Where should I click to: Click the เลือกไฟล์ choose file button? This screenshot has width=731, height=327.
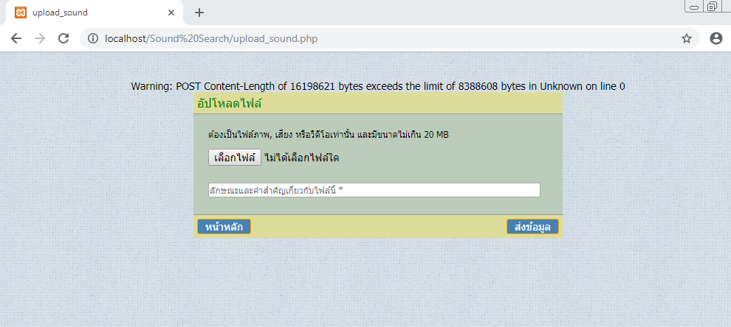click(x=235, y=158)
